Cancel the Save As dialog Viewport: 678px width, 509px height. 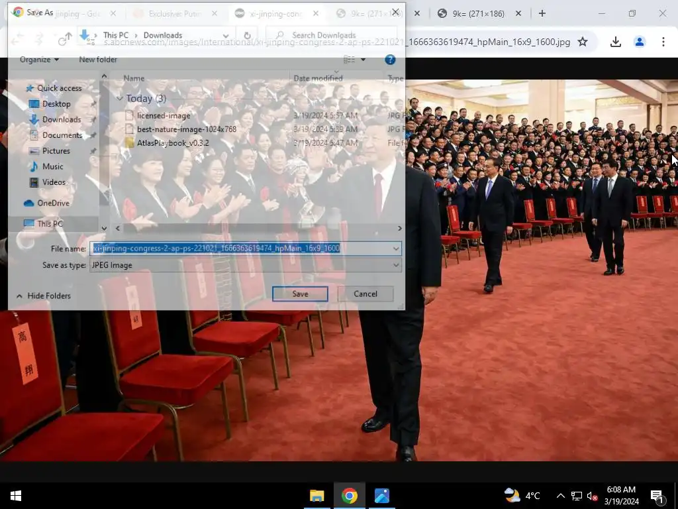[365, 294]
